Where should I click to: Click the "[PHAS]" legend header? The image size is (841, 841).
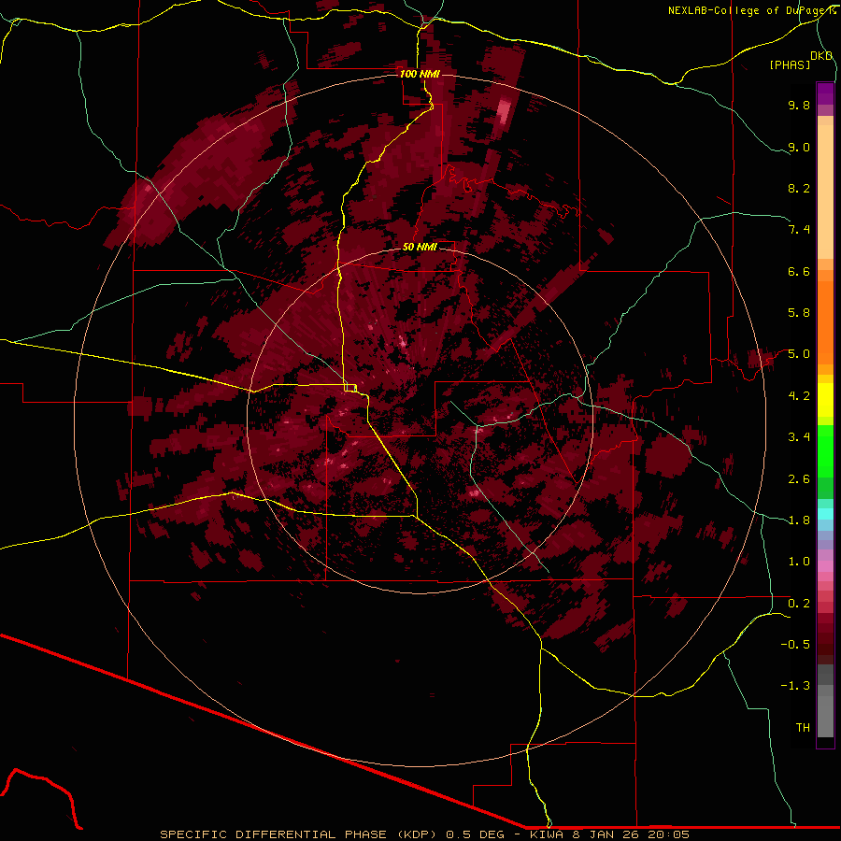click(790, 64)
